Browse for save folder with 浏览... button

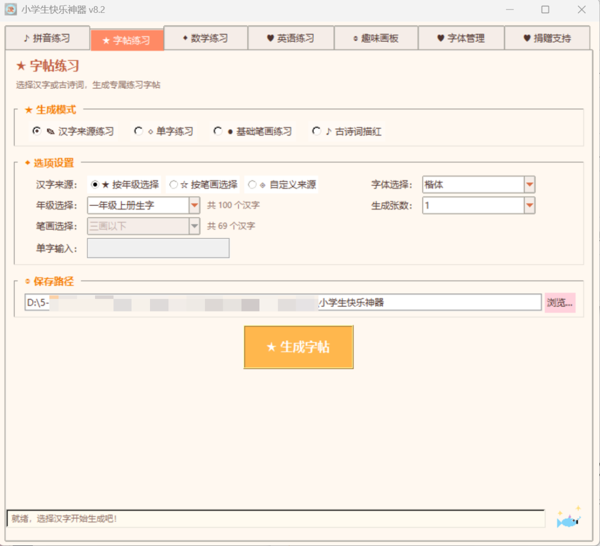(x=560, y=303)
